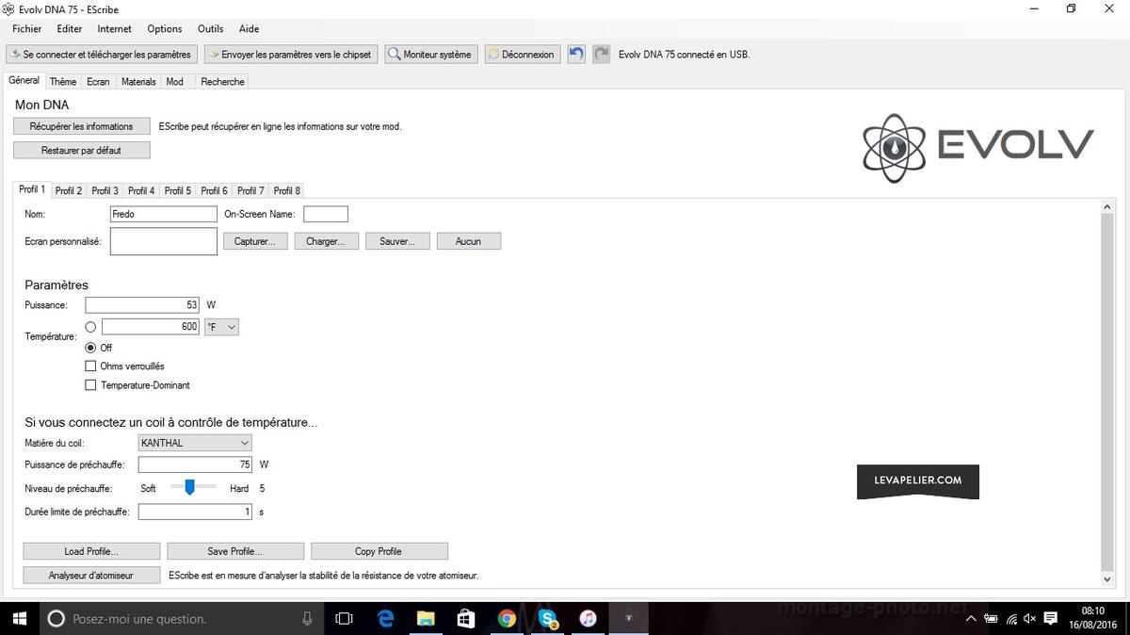The image size is (1130, 635).
Task: Open Task View in the taskbar
Action: click(345, 619)
